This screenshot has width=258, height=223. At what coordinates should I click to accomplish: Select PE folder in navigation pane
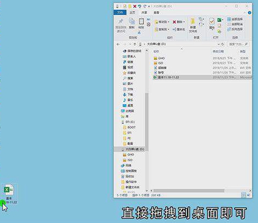pyautogui.click(x=127, y=138)
